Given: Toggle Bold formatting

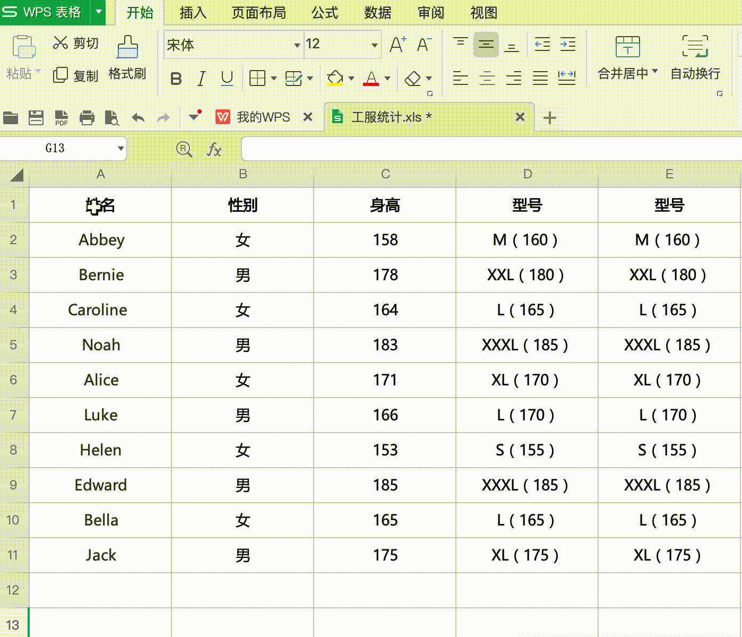Looking at the screenshot, I should pos(176,79).
